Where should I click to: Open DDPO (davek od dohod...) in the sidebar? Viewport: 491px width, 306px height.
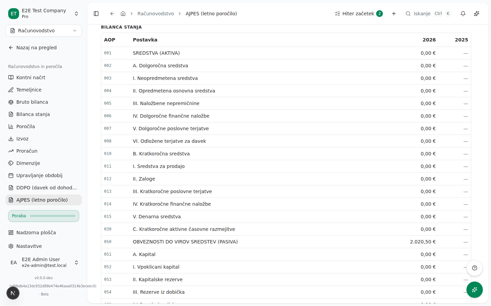[44, 188]
